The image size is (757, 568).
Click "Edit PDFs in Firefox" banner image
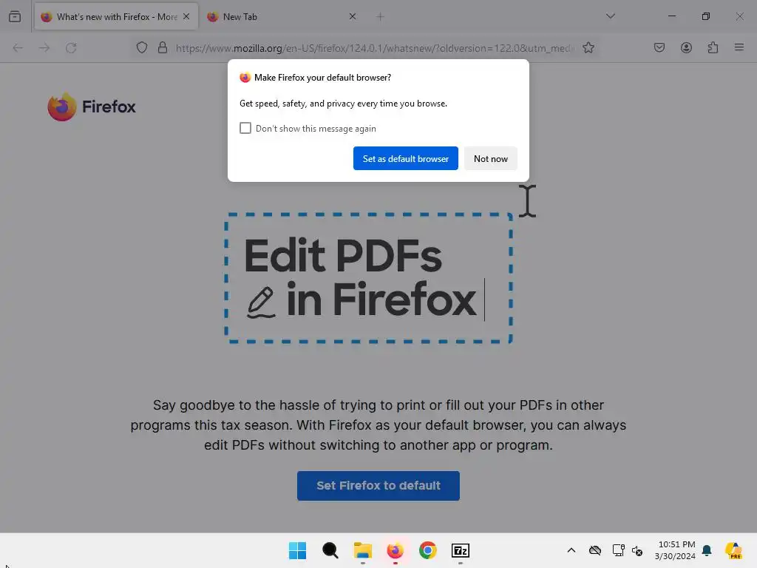pyautogui.click(x=368, y=278)
